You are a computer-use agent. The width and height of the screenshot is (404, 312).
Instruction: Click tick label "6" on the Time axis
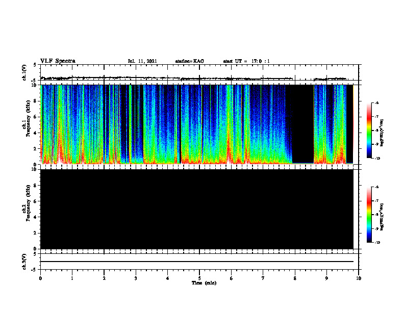click(232, 278)
